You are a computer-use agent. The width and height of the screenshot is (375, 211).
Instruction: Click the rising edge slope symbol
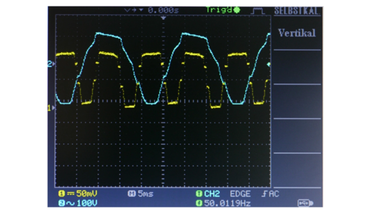pyautogui.click(x=263, y=194)
